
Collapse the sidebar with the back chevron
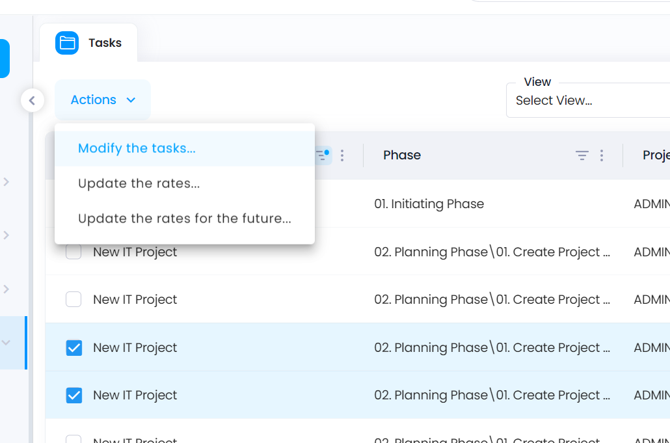pos(32,100)
